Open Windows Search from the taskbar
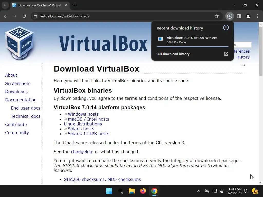The width and height of the screenshot is (263, 197). 120,191
